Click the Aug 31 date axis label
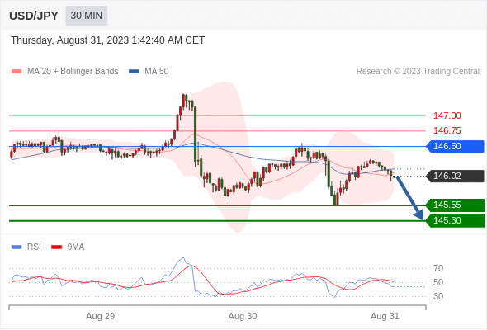Viewport: 487px width, 330px height. tap(385, 316)
